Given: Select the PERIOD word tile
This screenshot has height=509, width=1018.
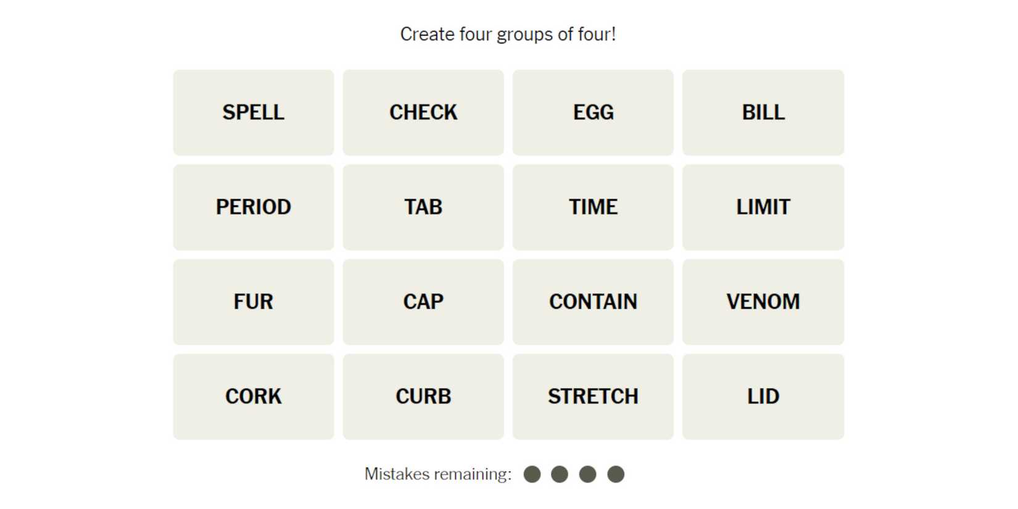Looking at the screenshot, I should [253, 207].
